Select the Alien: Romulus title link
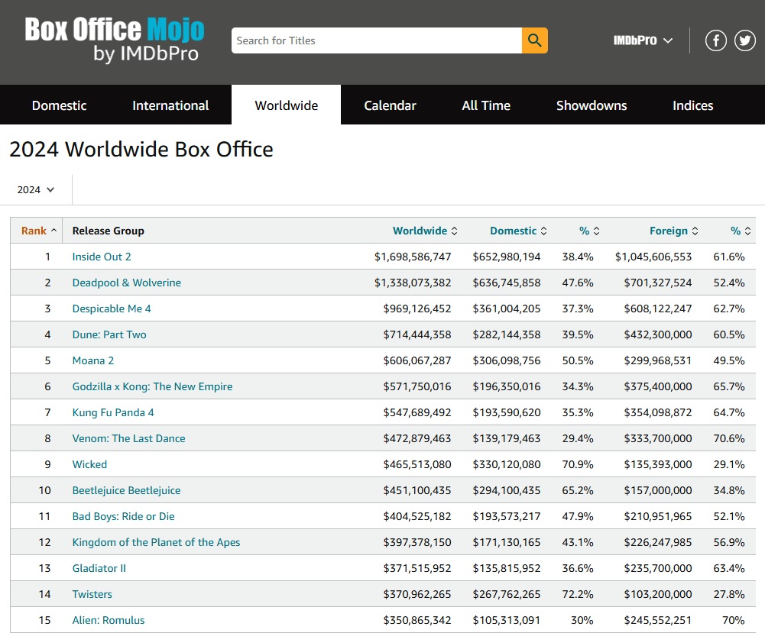 109,620
